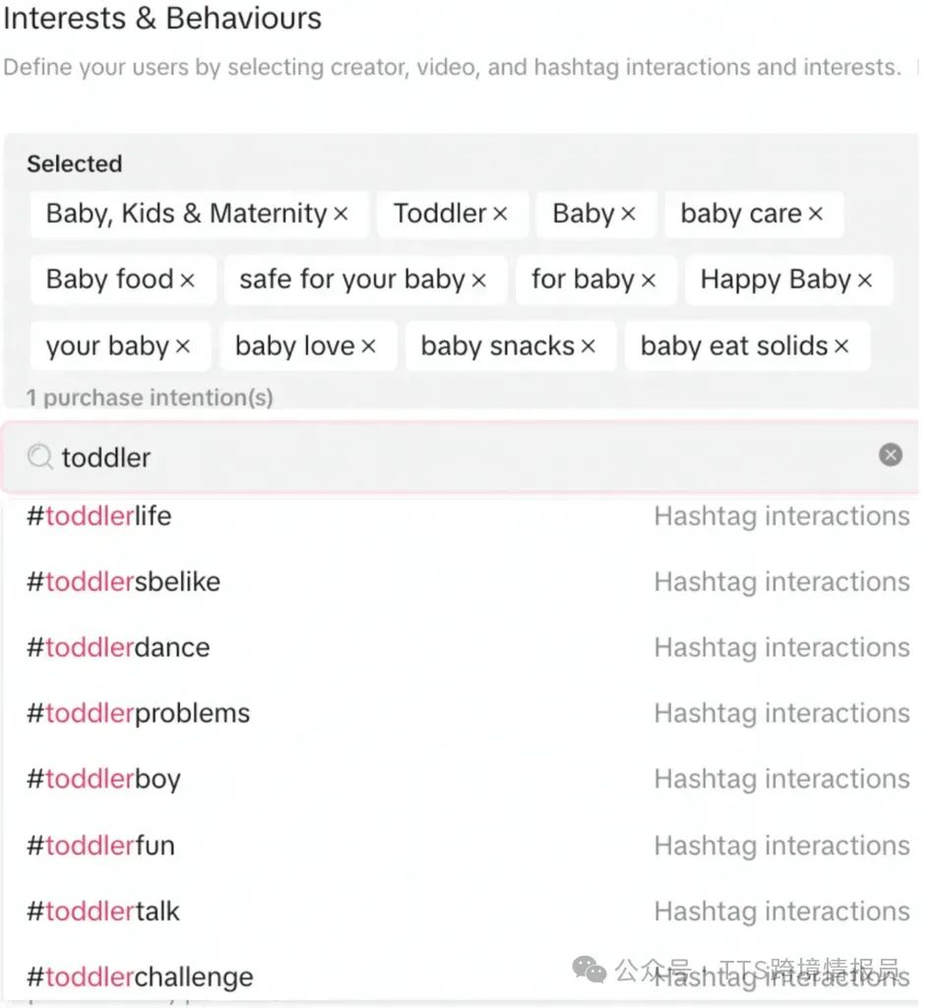Pick the #toddlerchallenge hashtag
This screenshot has height=1008, width=931.
140,977
